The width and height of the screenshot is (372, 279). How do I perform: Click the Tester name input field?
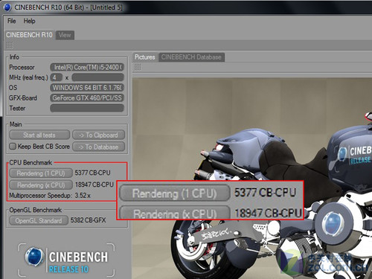[x=87, y=108]
